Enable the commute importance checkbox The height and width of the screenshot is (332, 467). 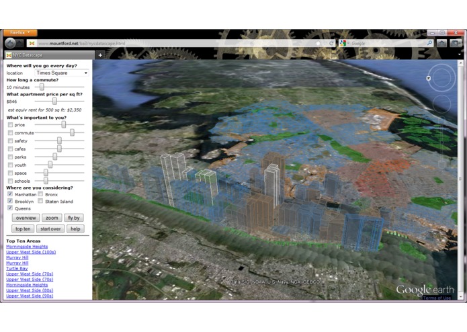click(11, 133)
